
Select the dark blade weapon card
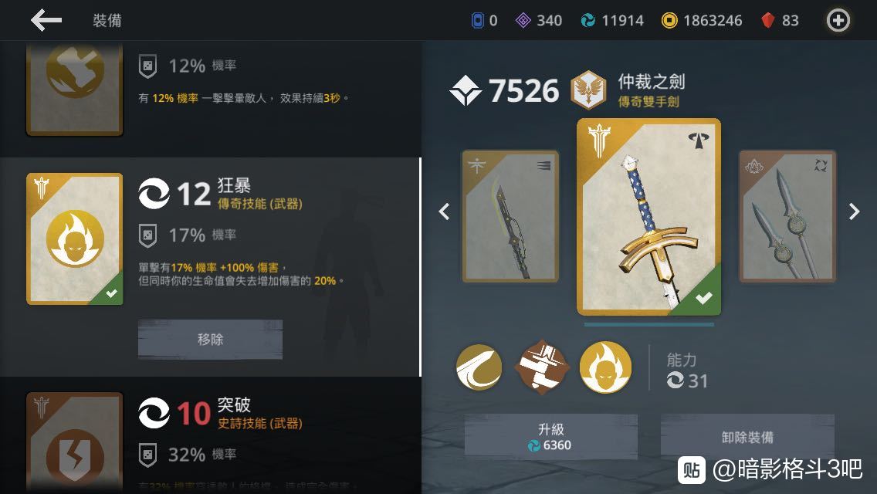(510, 216)
